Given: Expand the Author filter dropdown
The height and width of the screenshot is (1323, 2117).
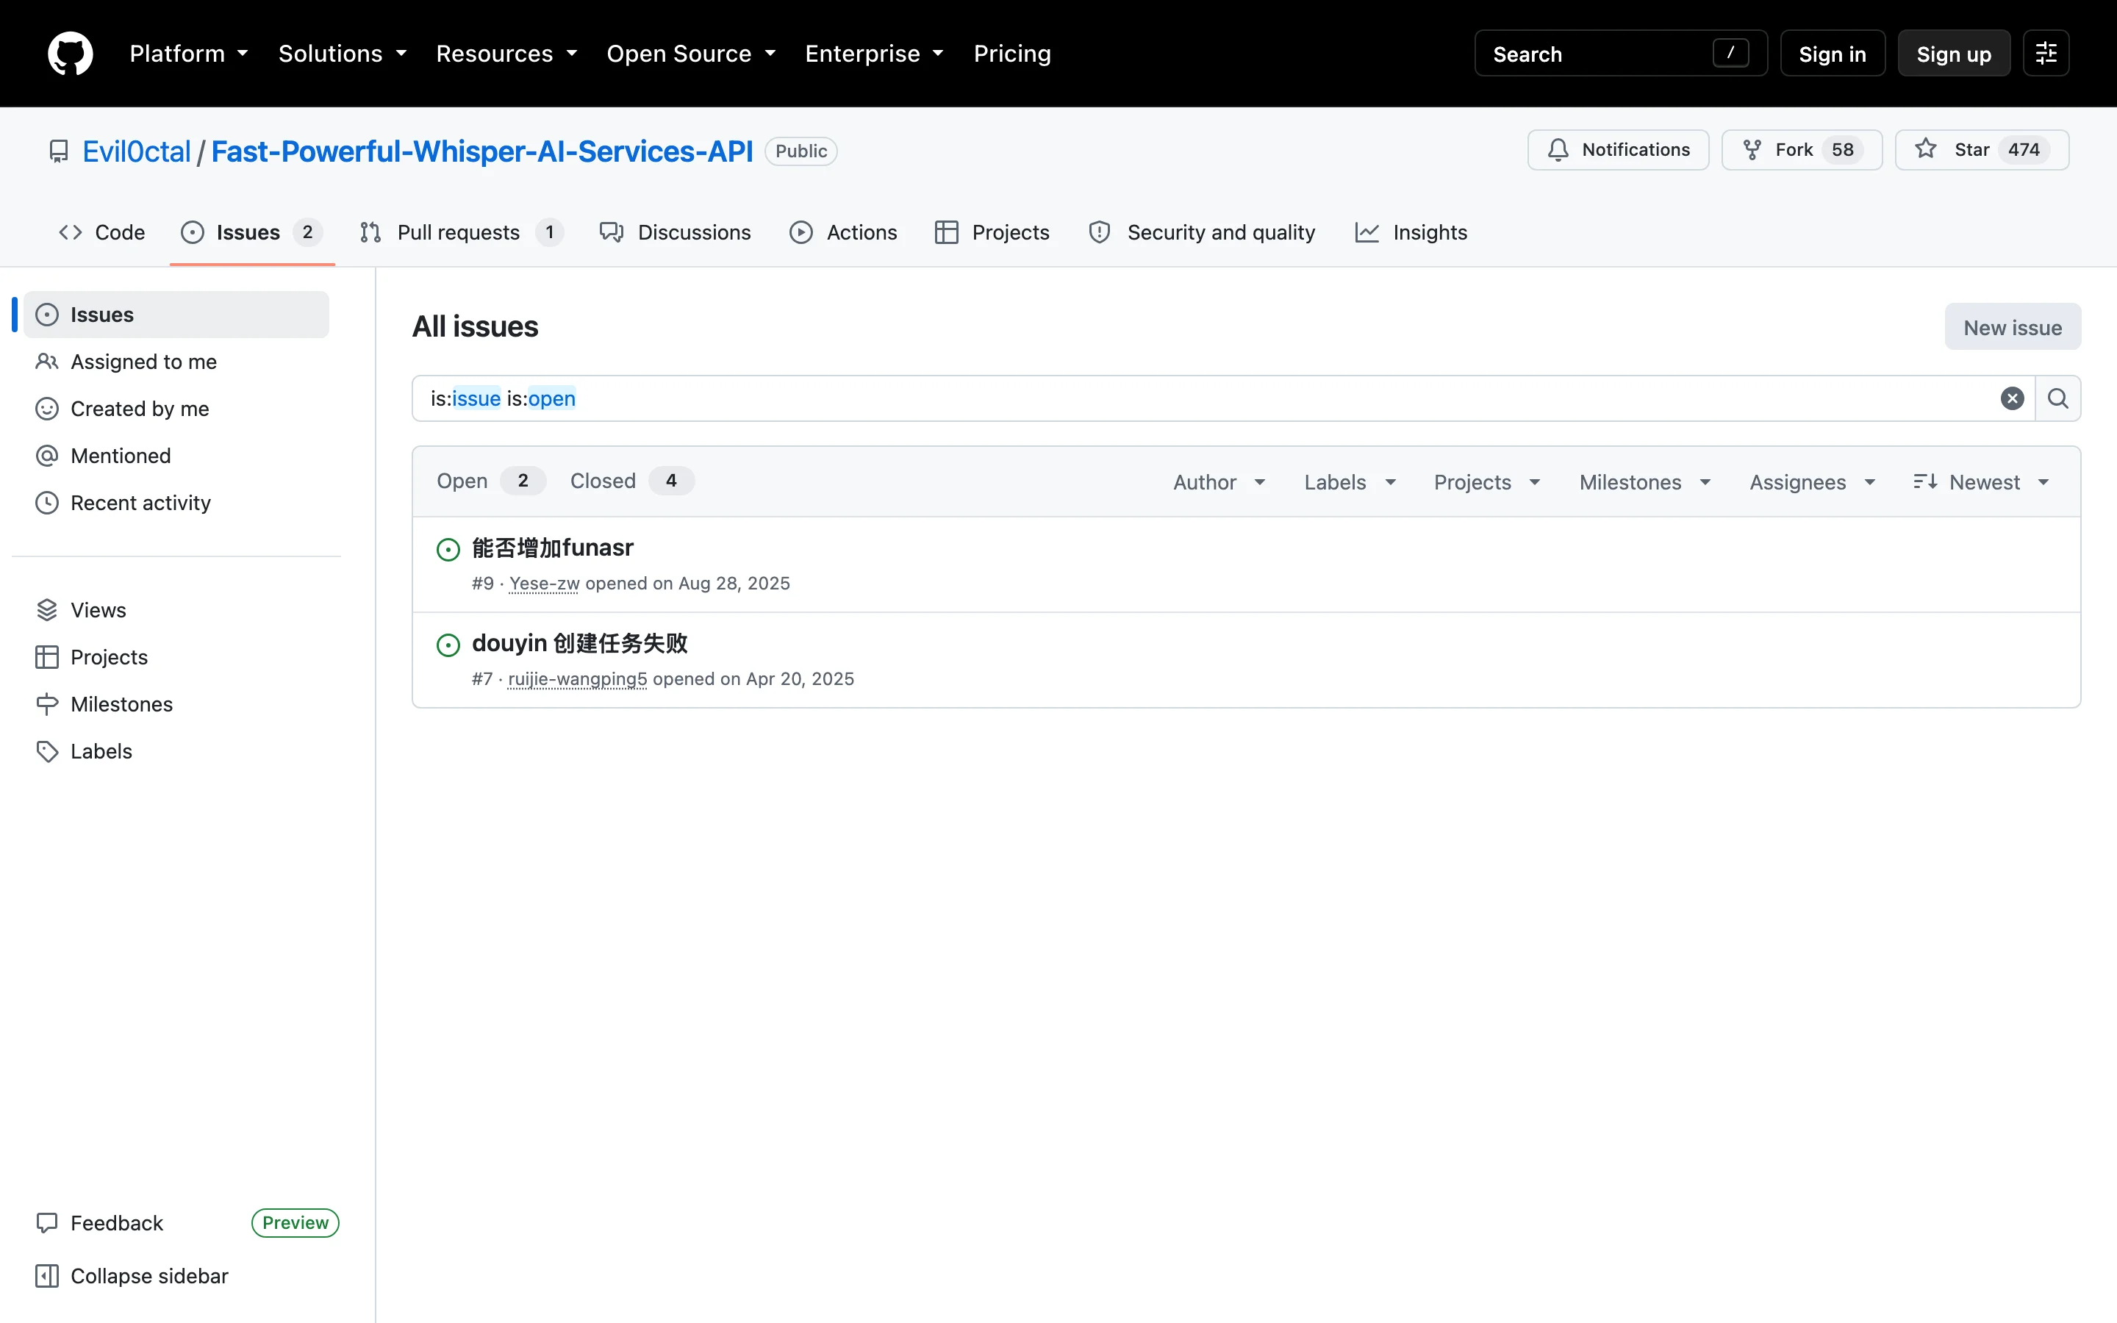Looking at the screenshot, I should pos(1219,482).
